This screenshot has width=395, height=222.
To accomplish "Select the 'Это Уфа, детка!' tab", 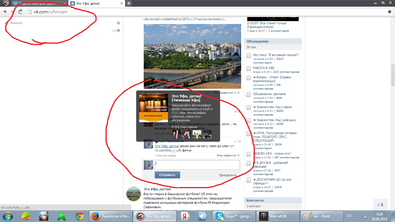I will 97,3.
